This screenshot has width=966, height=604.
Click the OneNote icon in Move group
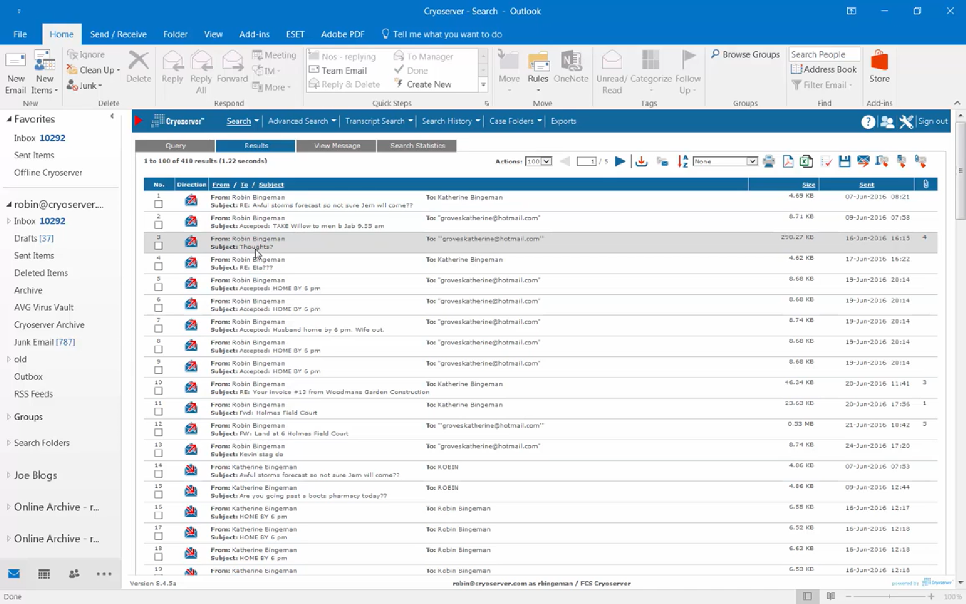[x=571, y=60]
